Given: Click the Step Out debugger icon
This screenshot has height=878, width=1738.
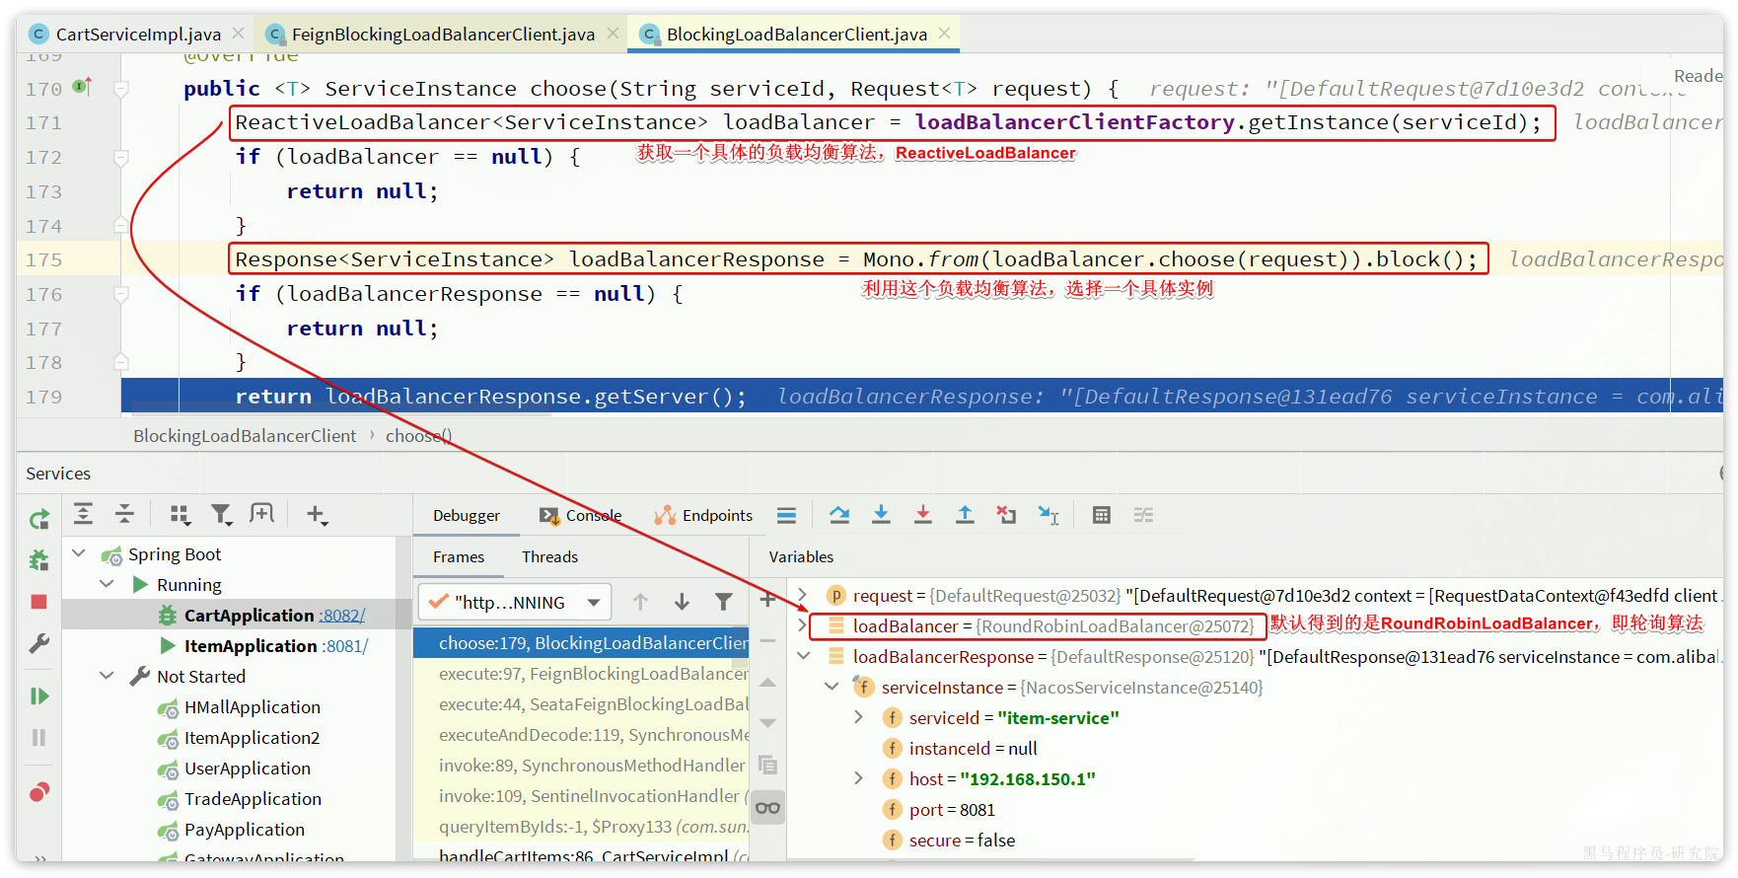Looking at the screenshot, I should 965,515.
